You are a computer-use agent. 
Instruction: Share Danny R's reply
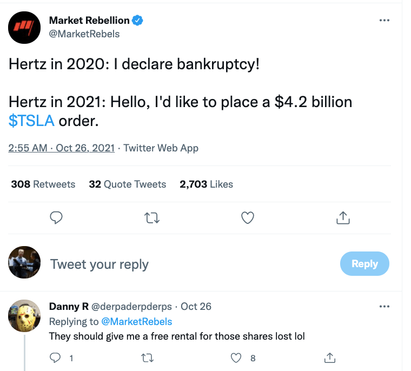click(x=329, y=357)
